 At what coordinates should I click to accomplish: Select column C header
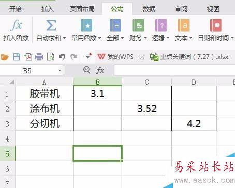[147, 82]
